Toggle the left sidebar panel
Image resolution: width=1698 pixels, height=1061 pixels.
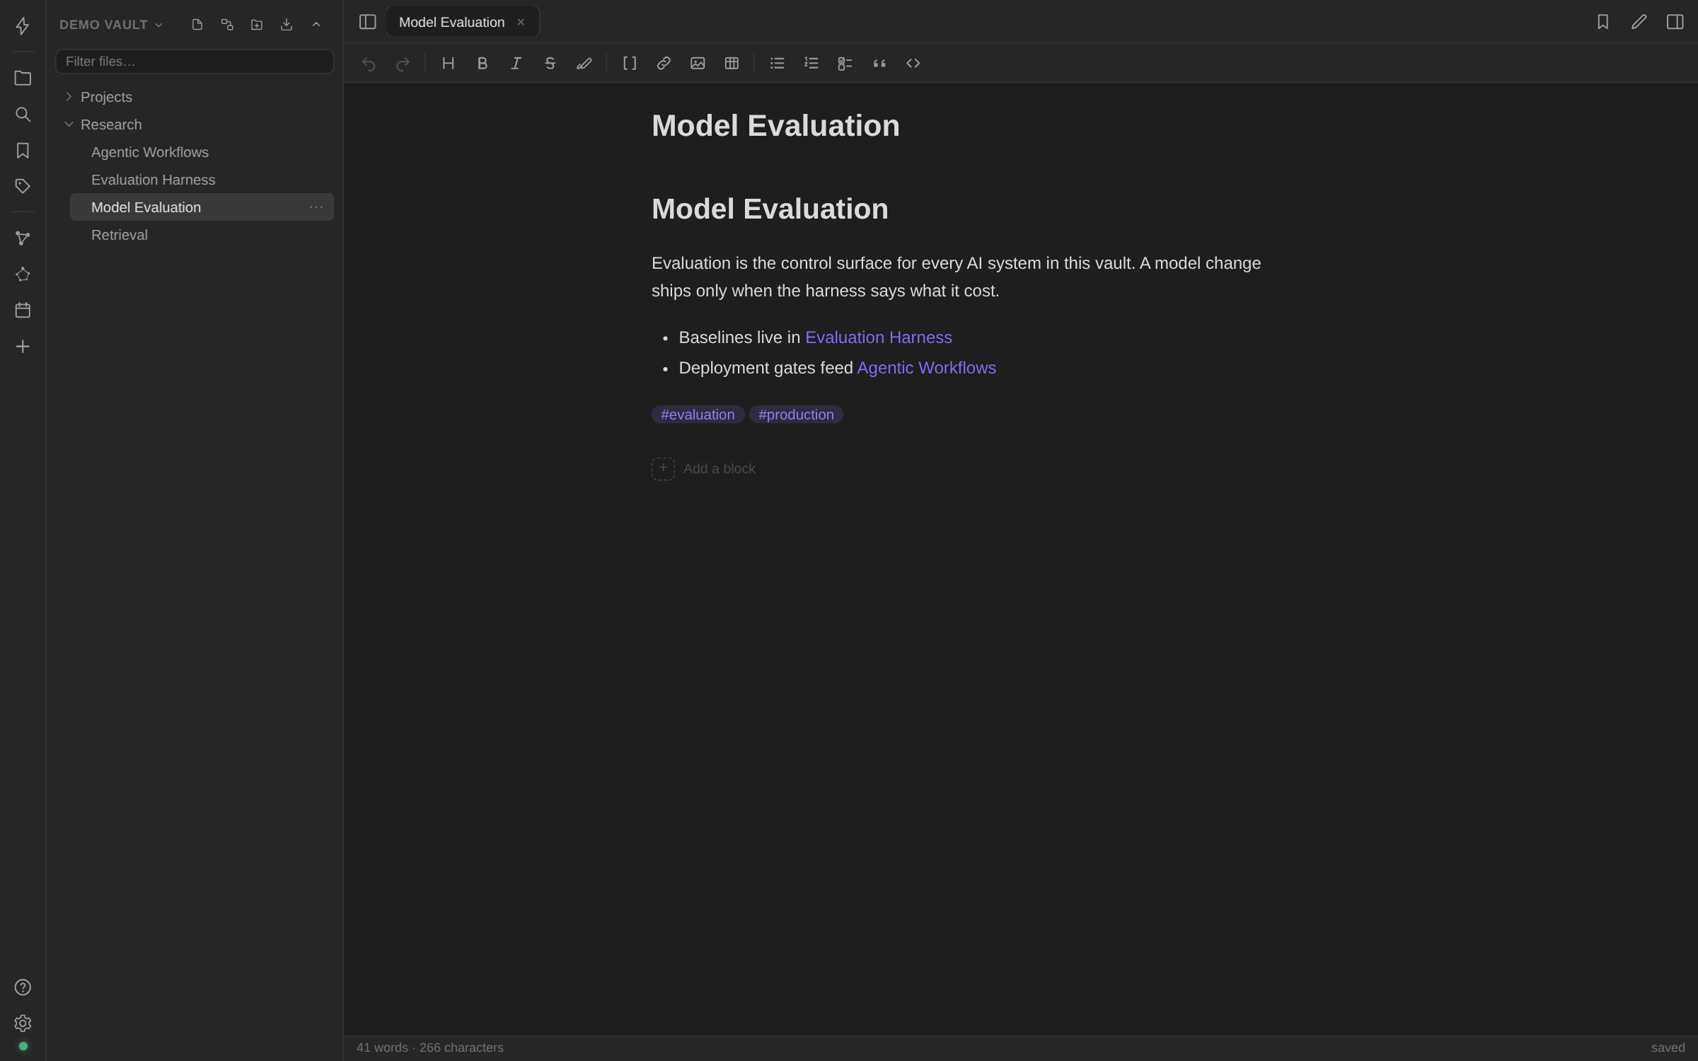(367, 22)
